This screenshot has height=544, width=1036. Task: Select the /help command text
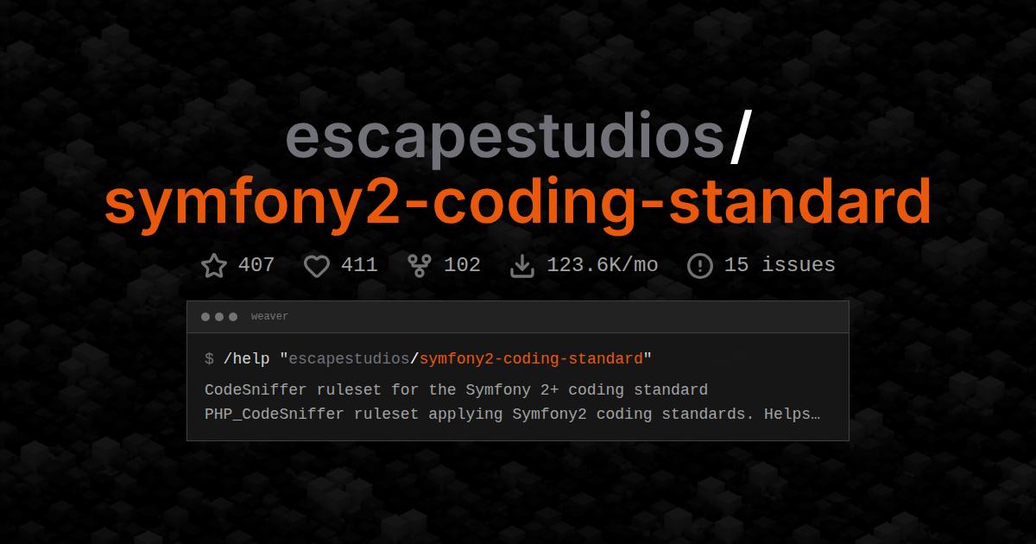[x=247, y=358]
